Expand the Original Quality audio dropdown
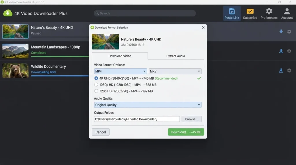 (148, 105)
